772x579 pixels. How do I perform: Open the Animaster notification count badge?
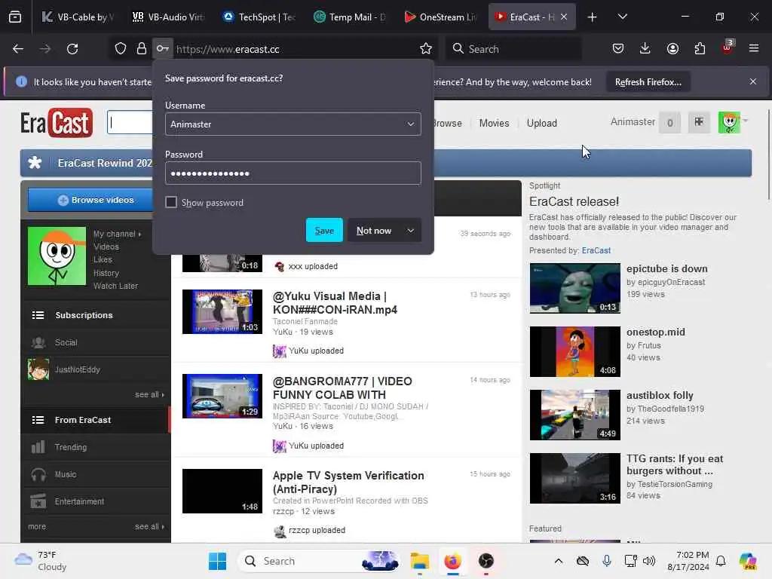point(669,123)
